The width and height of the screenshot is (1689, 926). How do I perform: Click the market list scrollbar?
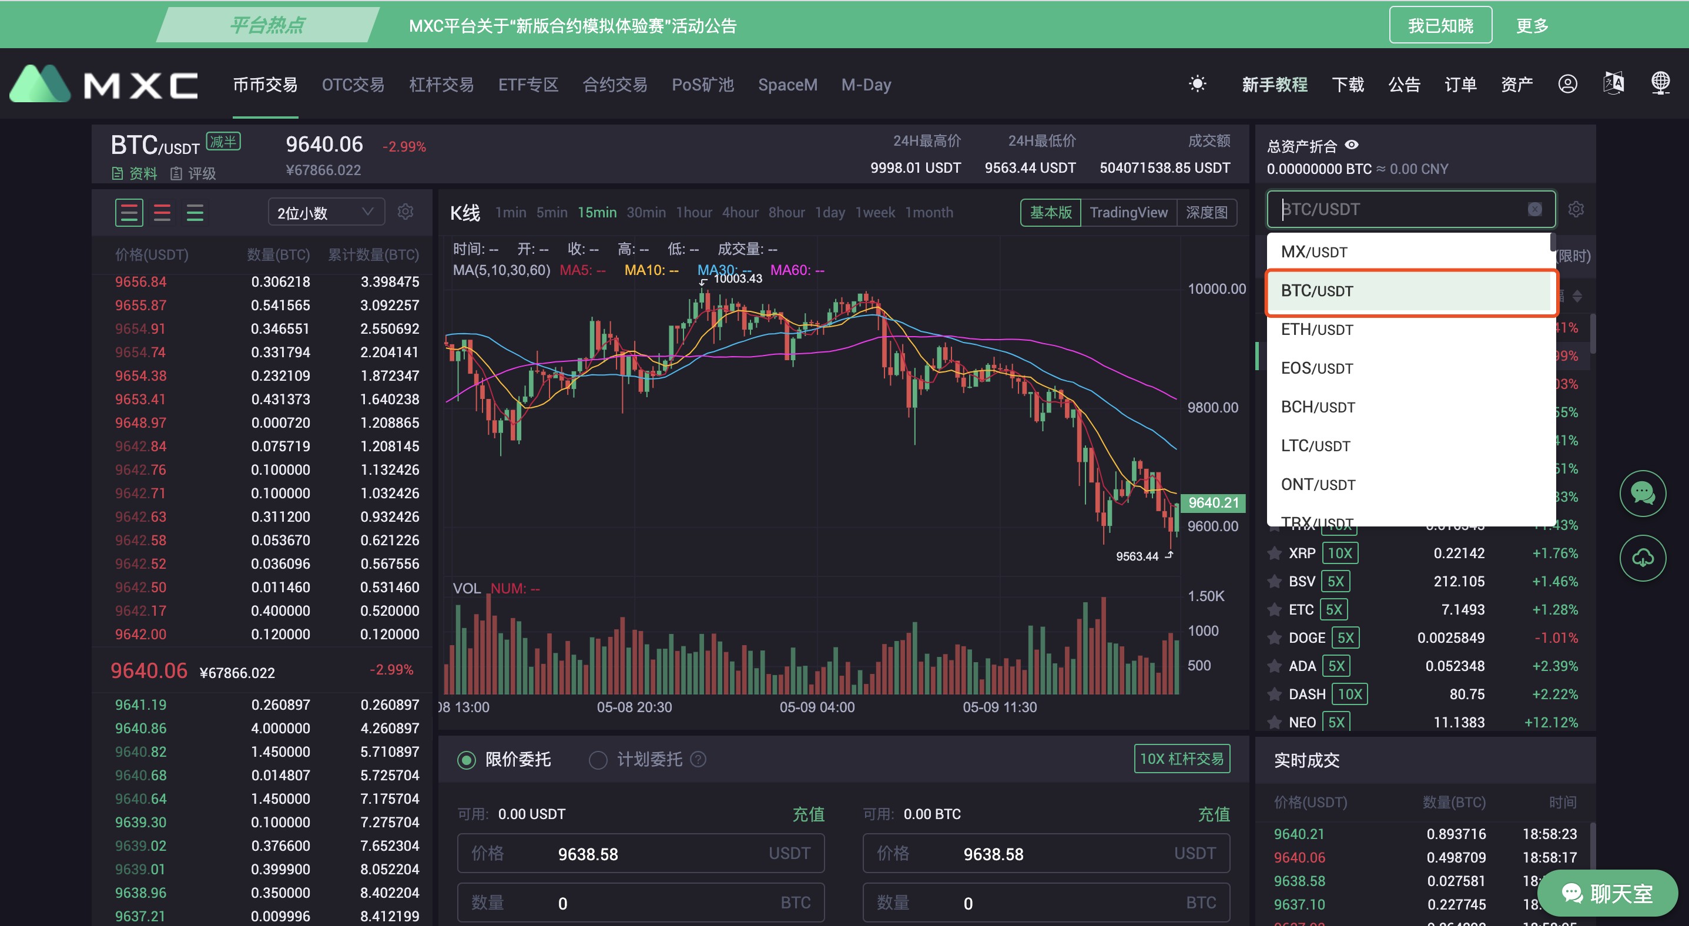coord(1593,333)
